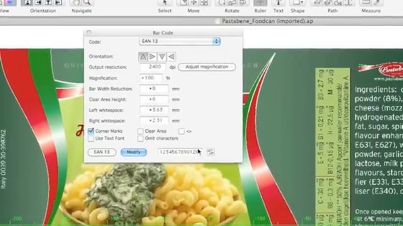The width and height of the screenshot is (403, 226).
Task: Click the EAN 13 button at dialog bottom
Action: pos(102,152)
